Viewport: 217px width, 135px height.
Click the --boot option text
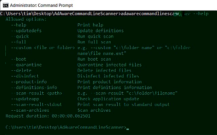click(19, 59)
